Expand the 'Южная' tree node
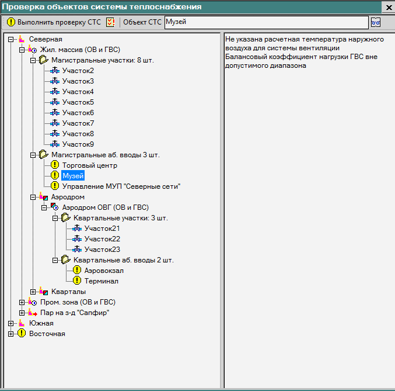The image size is (395, 391). (x=11, y=323)
